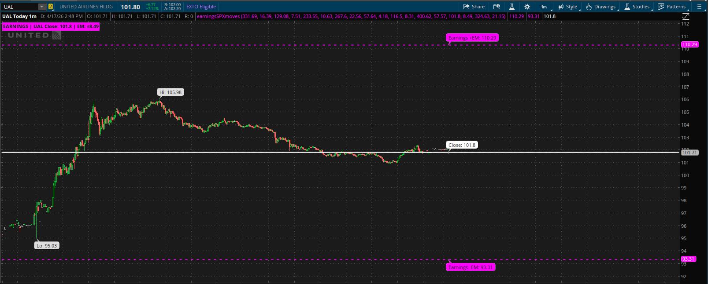Expand the UAL symbol dropdown arrow

41,7
